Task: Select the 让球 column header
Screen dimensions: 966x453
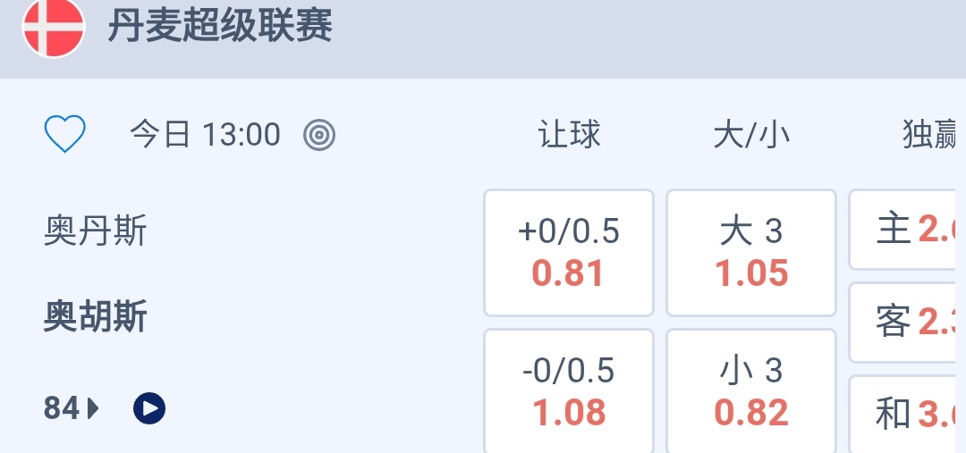Action: coord(569,135)
